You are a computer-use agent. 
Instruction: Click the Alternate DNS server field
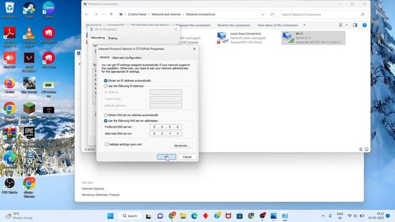(x=166, y=133)
